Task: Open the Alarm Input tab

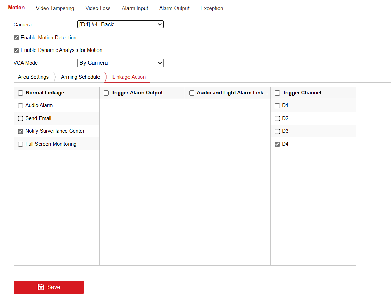Action: pos(135,8)
